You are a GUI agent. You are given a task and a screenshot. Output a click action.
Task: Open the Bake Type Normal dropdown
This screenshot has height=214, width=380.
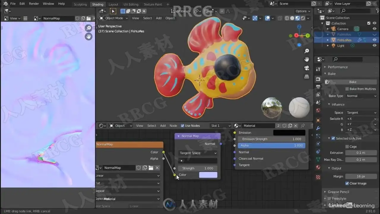tap(361, 96)
